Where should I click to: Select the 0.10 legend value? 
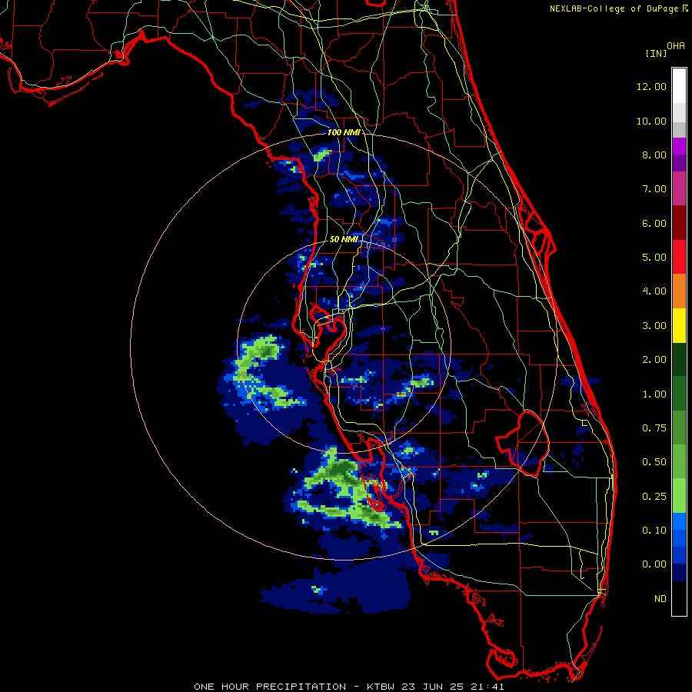654,531
